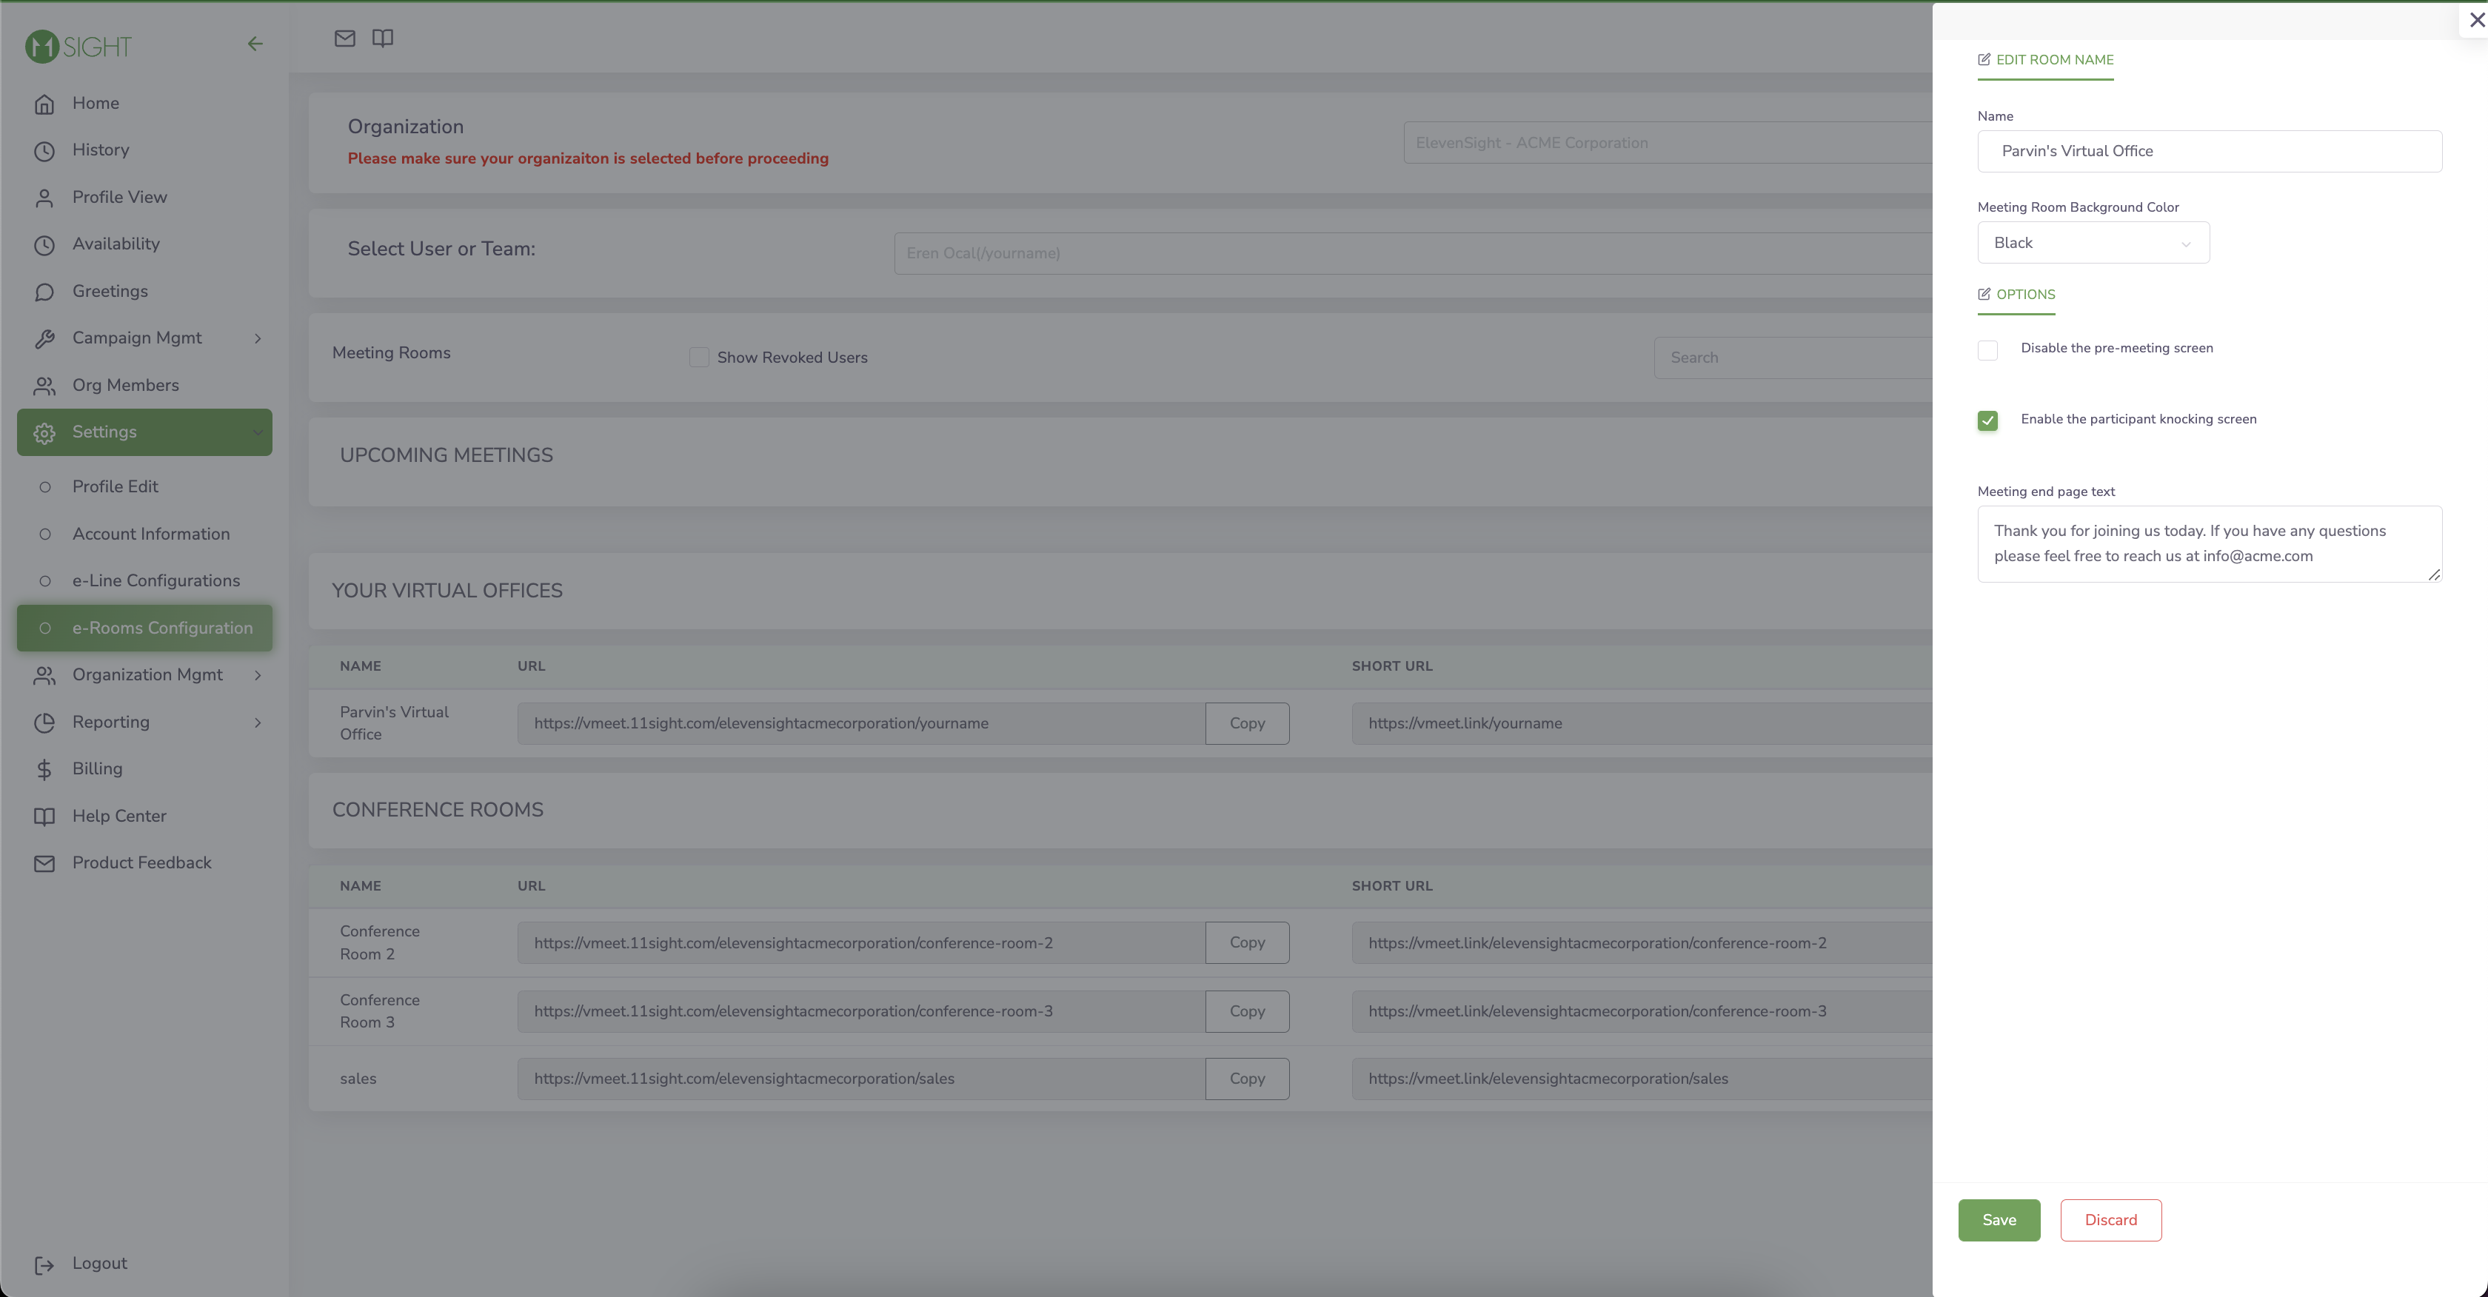Click the Logout exit icon

(44, 1264)
